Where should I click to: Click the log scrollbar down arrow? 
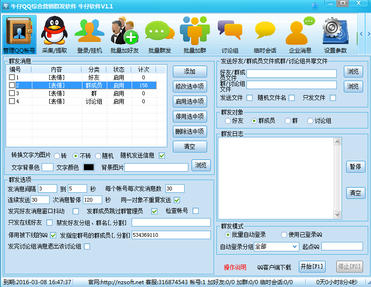(x=337, y=214)
